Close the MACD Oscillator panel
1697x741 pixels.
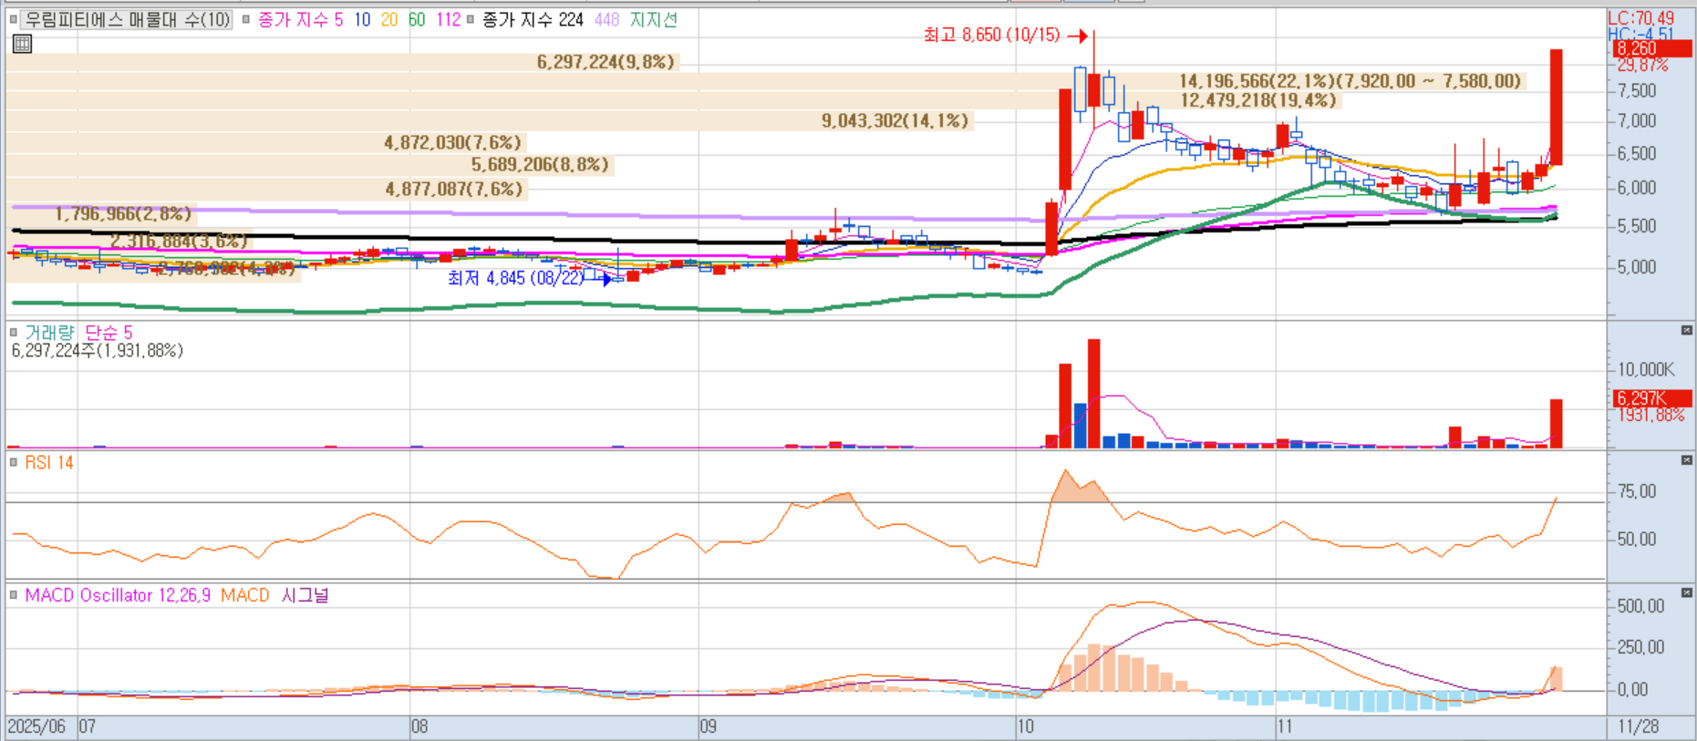[x=1686, y=592]
